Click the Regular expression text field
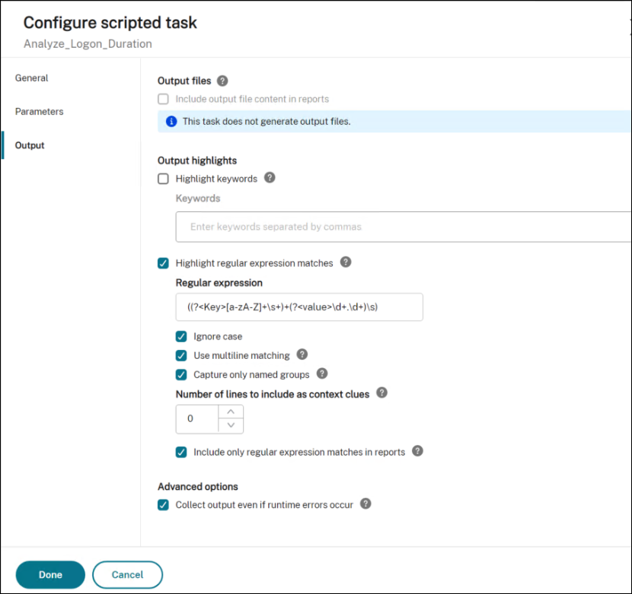Image resolution: width=632 pixels, height=594 pixels. pos(298,307)
